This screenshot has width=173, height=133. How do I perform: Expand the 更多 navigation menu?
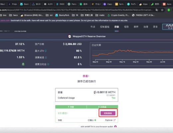(x=155, y=27)
